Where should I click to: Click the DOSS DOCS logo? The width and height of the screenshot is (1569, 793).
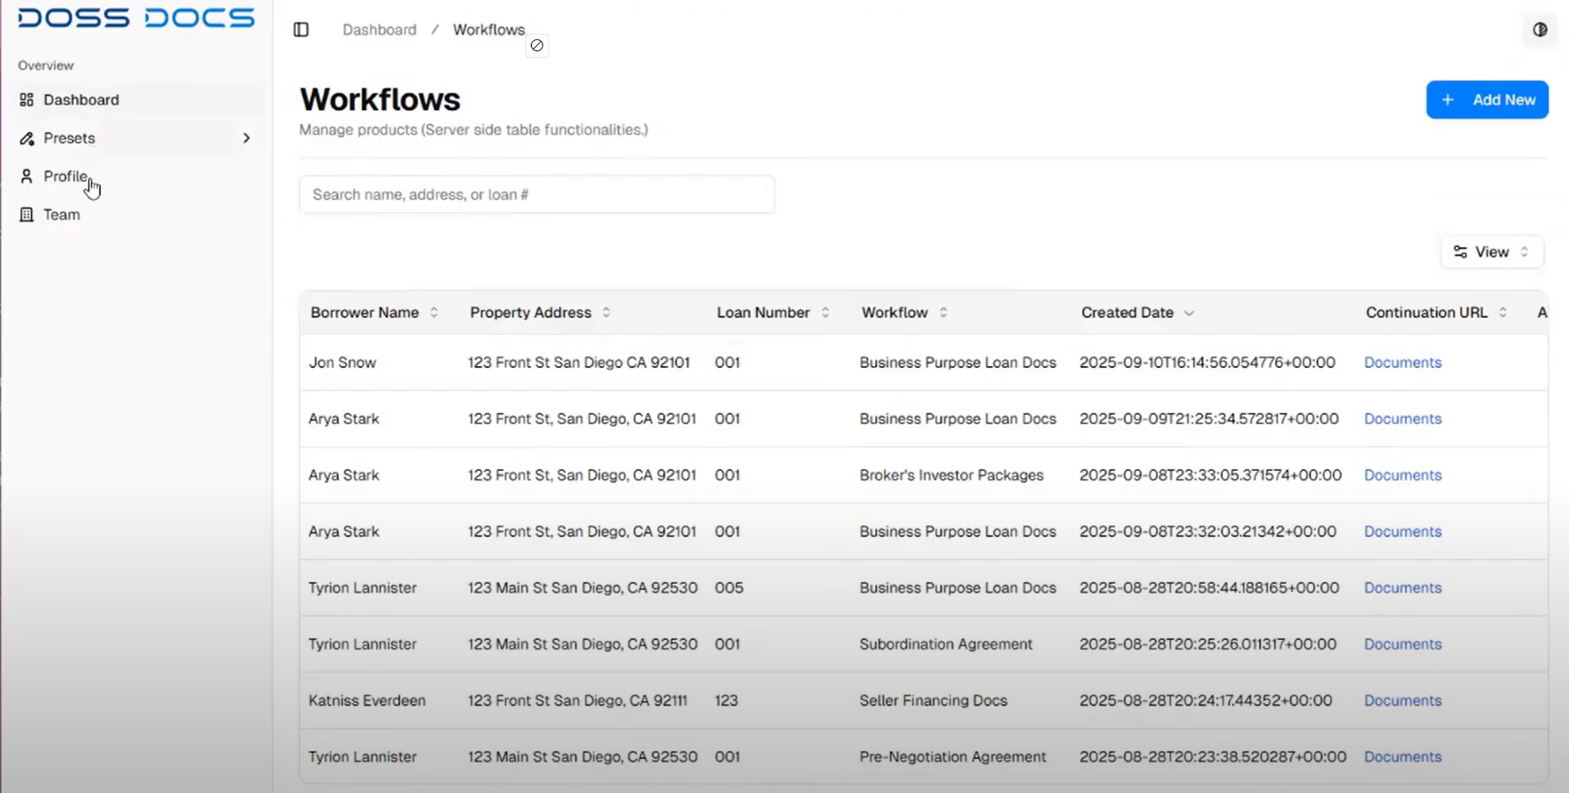click(136, 18)
